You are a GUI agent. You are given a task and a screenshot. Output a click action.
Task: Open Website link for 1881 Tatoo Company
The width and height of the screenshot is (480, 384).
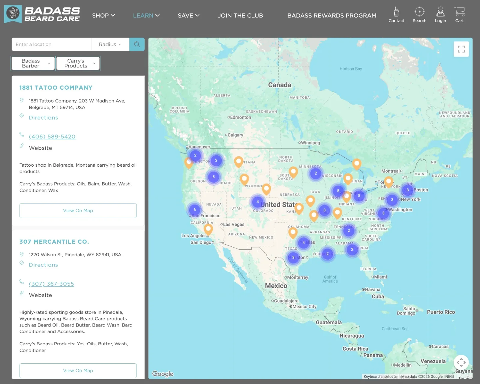point(40,148)
